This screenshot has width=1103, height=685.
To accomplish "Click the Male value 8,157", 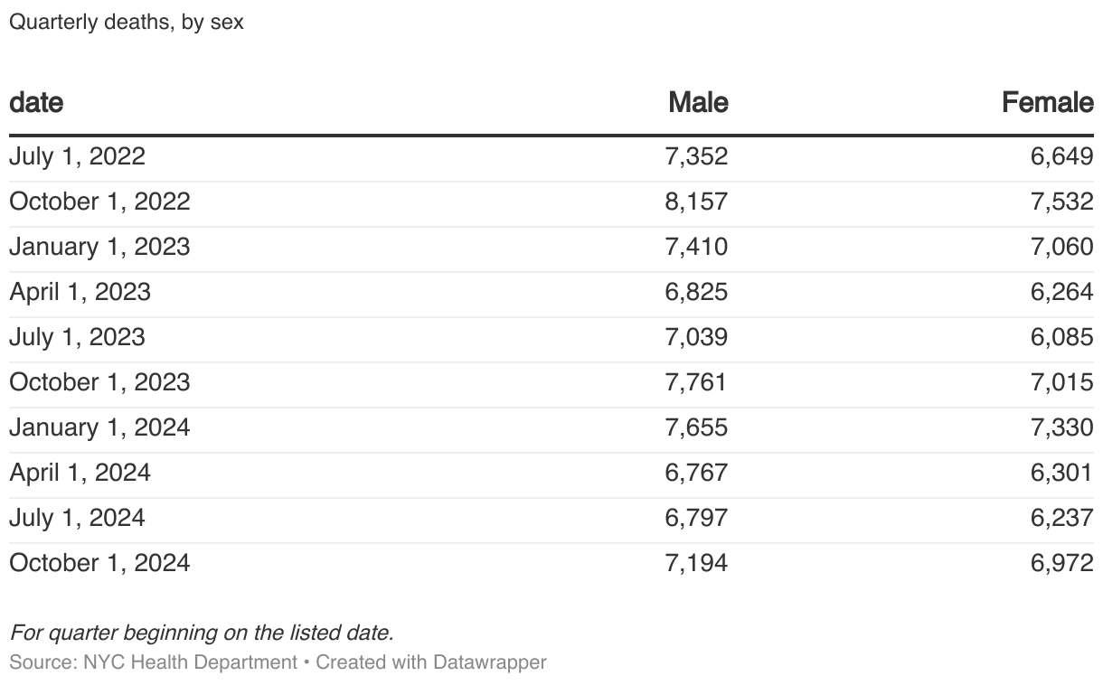I will tap(696, 202).
